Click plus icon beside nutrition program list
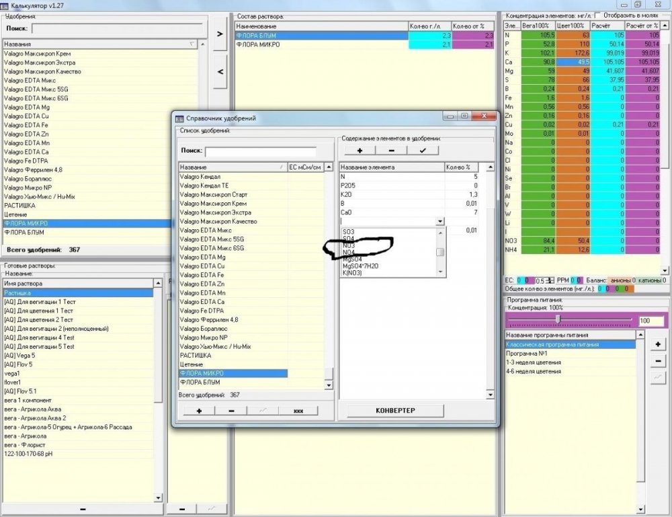The width and height of the screenshot is (672, 517). point(658,345)
